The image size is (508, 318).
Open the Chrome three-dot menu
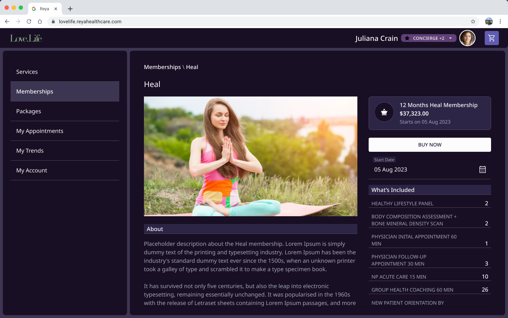[500, 21]
